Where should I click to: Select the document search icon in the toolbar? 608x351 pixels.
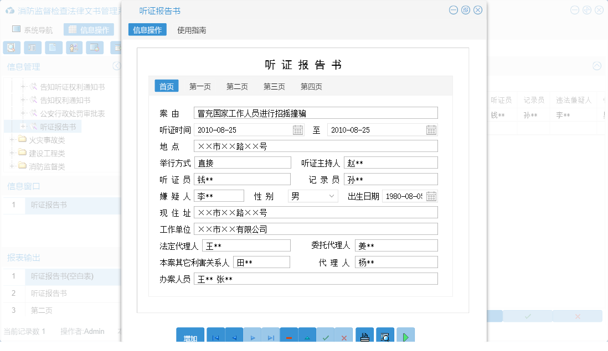point(11,48)
